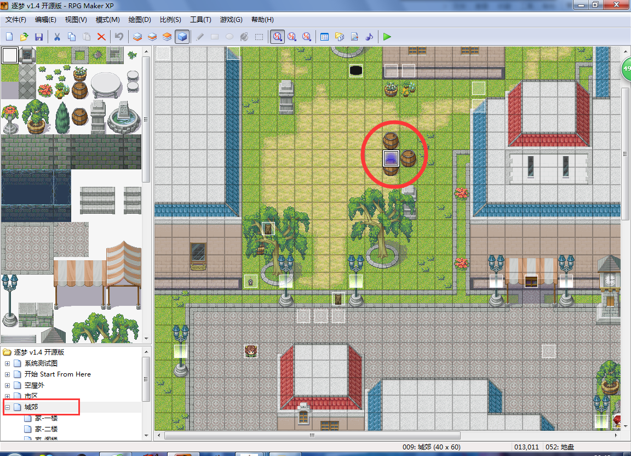Click the Copy icon in the toolbar
The height and width of the screenshot is (456, 631).
tap(72, 37)
